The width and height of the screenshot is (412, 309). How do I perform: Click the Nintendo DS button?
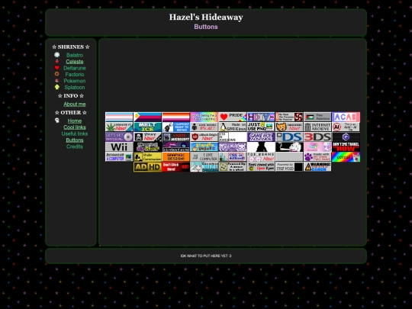[289, 137]
